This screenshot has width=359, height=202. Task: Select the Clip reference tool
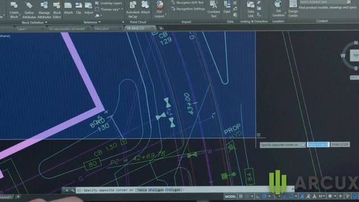(79, 8)
